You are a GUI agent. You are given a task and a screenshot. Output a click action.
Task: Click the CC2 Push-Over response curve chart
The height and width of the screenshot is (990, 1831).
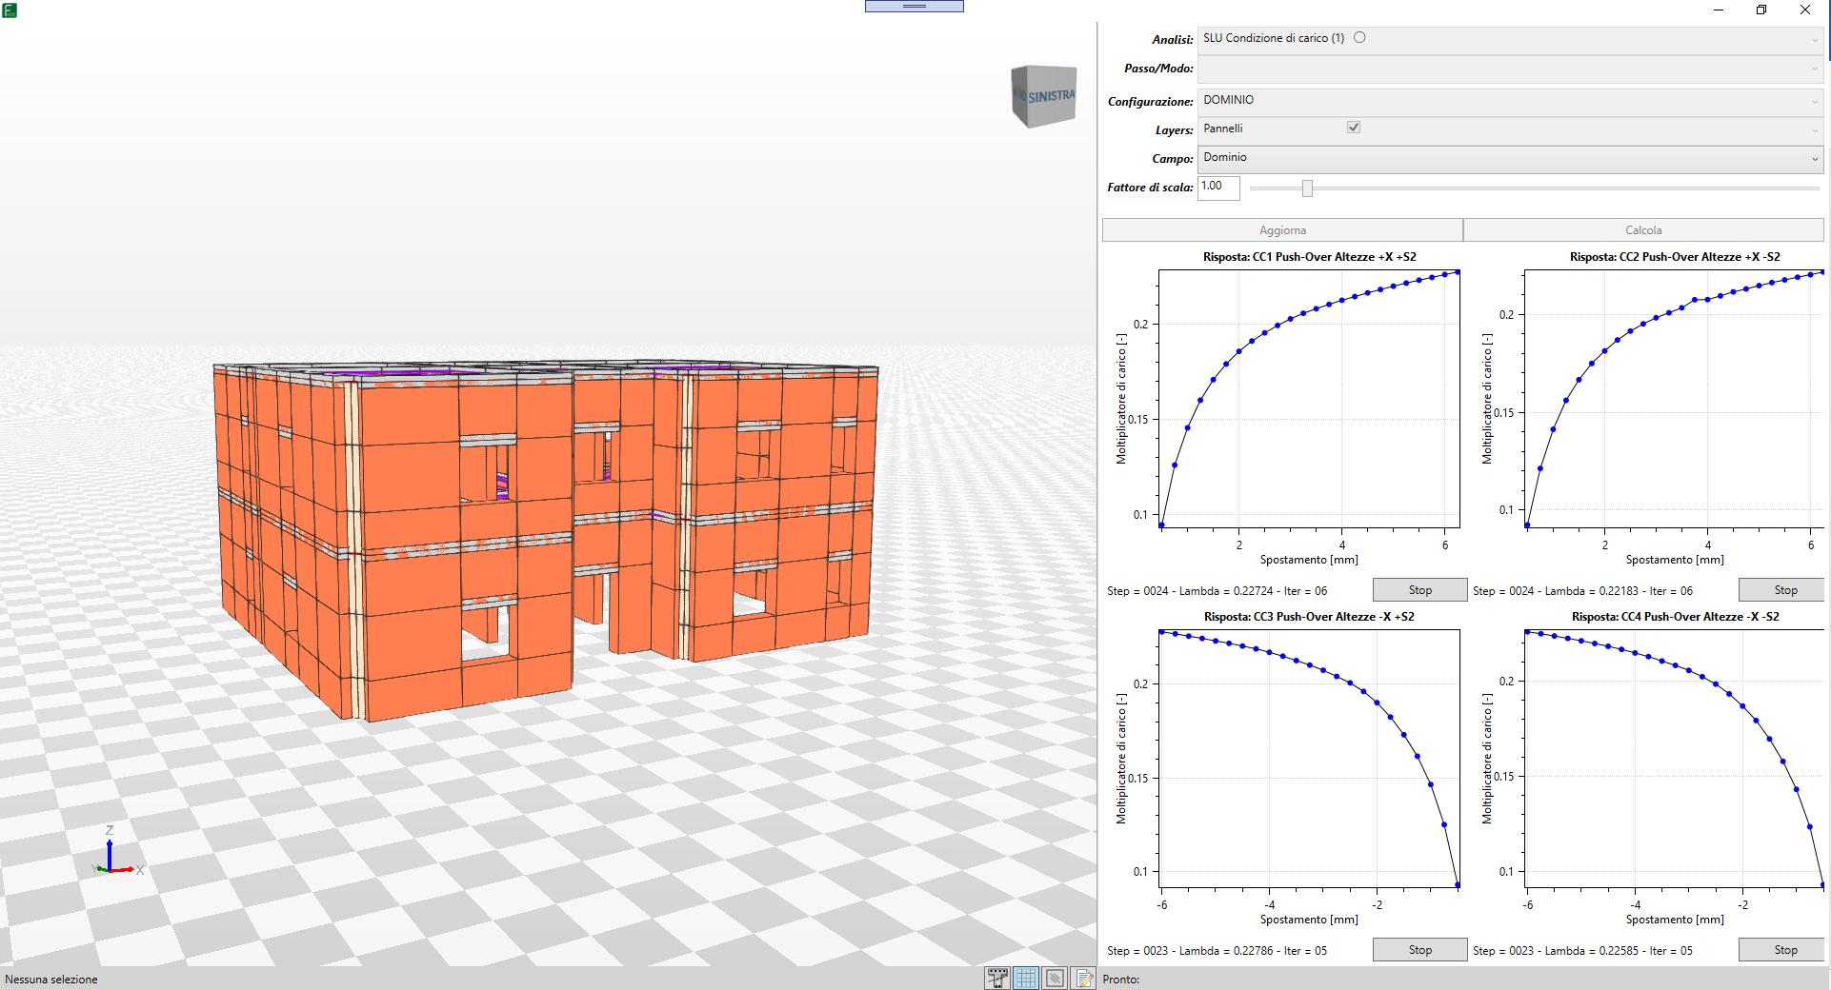click(x=1674, y=399)
